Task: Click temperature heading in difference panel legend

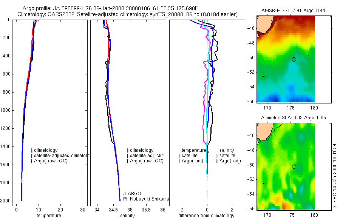Action: point(193,150)
